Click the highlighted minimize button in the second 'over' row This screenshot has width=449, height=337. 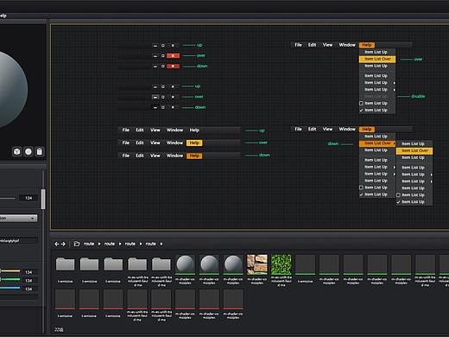click(155, 97)
